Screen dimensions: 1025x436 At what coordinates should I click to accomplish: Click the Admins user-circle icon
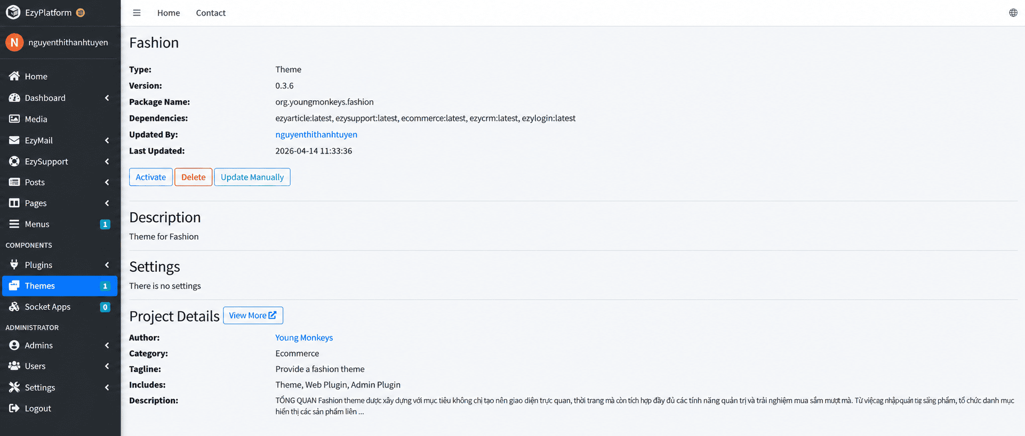tap(14, 345)
